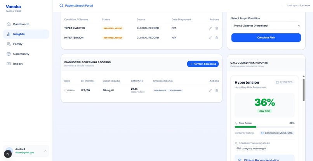Click the search magnifier icon in header
Image resolution: width=313 pixels, height=161 pixels.
pyautogui.click(x=61, y=5)
